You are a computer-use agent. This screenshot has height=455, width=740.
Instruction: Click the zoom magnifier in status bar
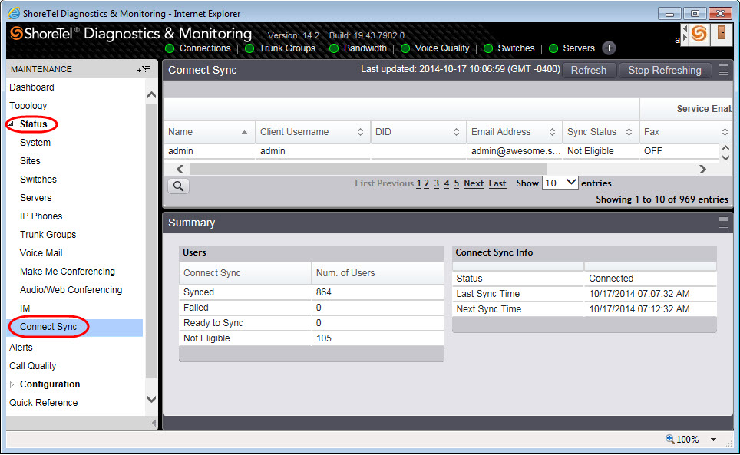tap(669, 439)
